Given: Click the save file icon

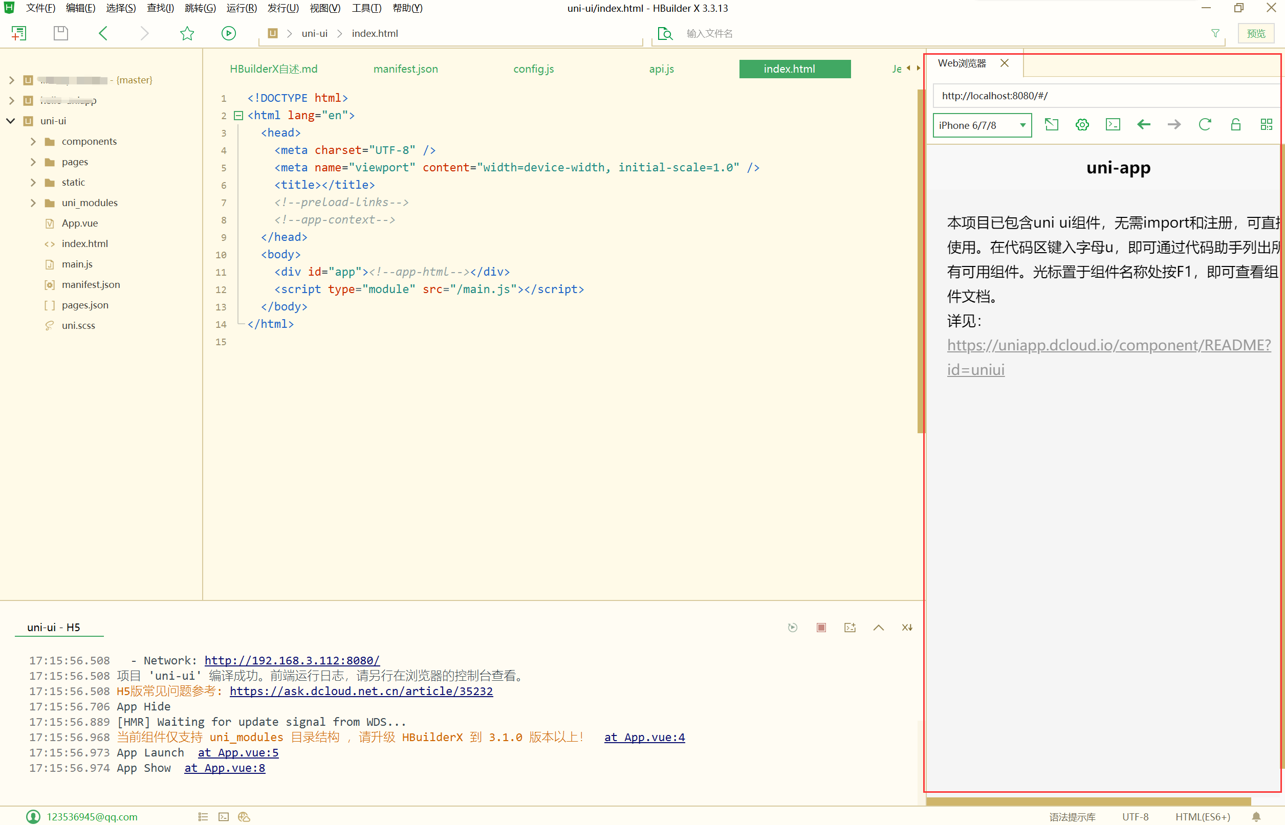Looking at the screenshot, I should [x=60, y=33].
